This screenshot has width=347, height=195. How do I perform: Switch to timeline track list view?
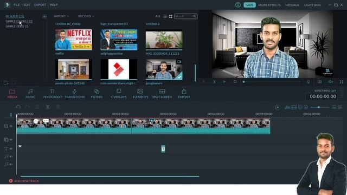pyautogui.click(x=334, y=107)
